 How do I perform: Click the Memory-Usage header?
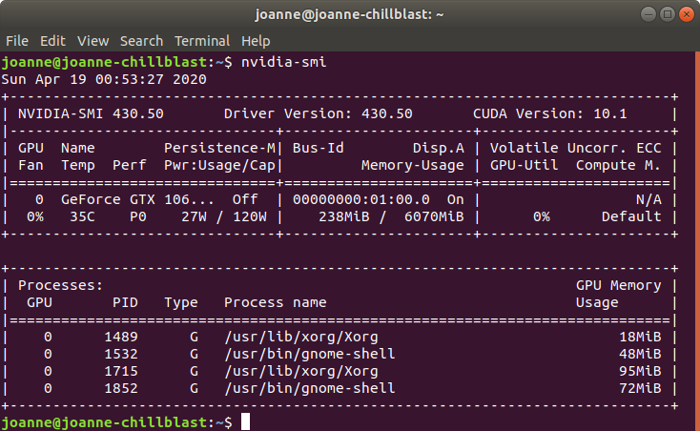413,166
